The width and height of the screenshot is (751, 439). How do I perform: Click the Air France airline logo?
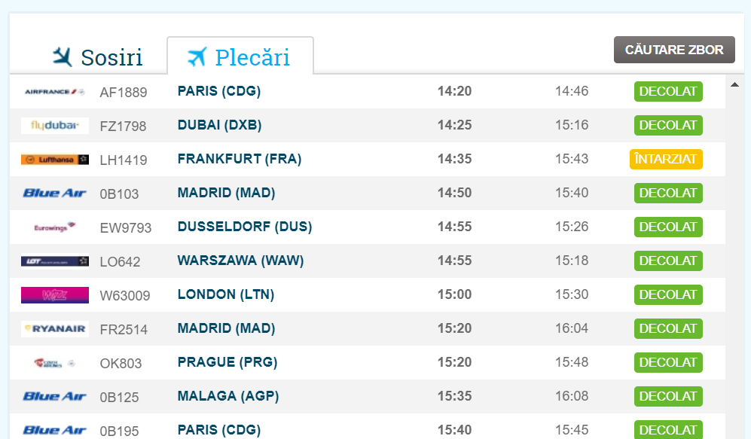(x=54, y=92)
